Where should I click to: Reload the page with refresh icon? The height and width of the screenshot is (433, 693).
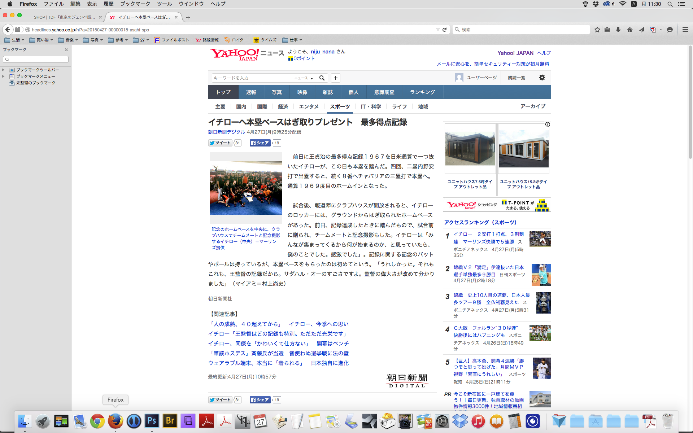click(x=445, y=30)
